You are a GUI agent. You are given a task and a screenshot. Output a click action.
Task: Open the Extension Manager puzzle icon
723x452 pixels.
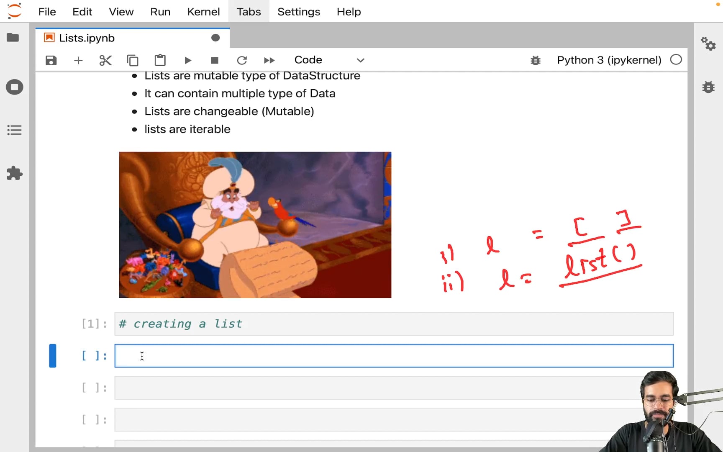(14, 173)
